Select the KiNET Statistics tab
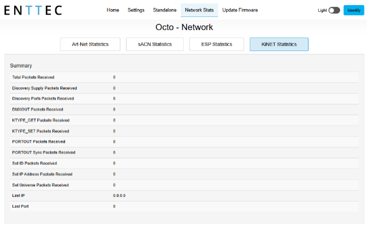 [279, 44]
